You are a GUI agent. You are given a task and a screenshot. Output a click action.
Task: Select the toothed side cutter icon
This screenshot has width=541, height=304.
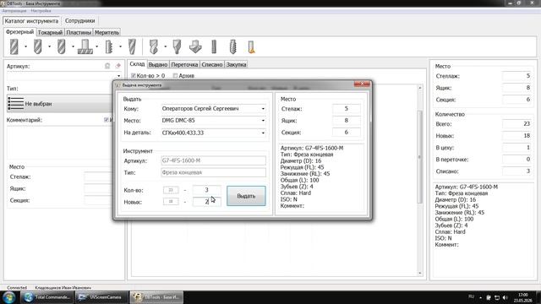[x=109, y=47]
